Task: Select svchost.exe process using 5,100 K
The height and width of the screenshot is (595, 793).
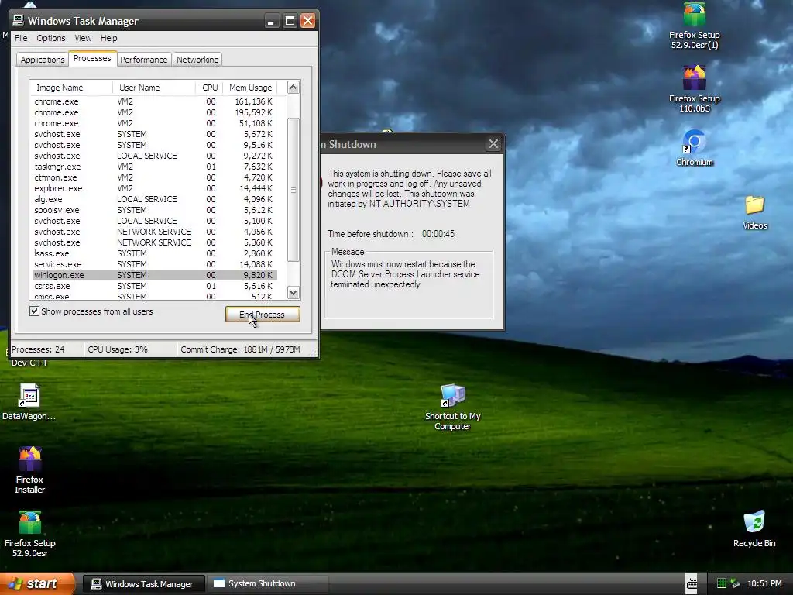Action: point(154,221)
